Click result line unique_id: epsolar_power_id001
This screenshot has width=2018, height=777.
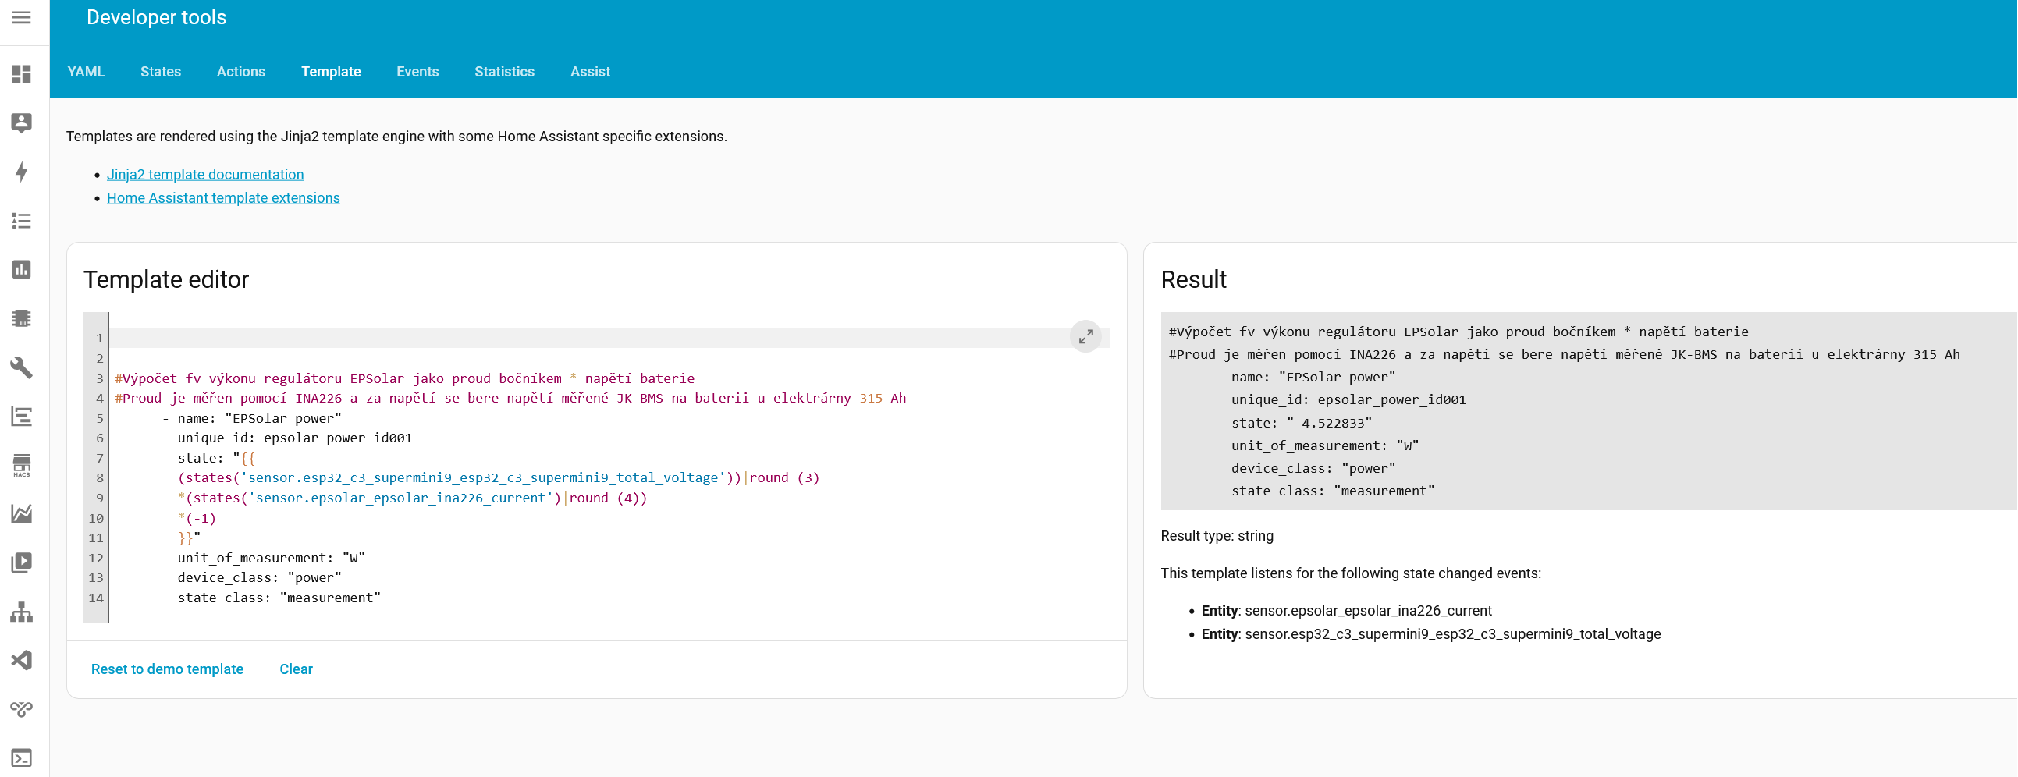click(x=1348, y=399)
